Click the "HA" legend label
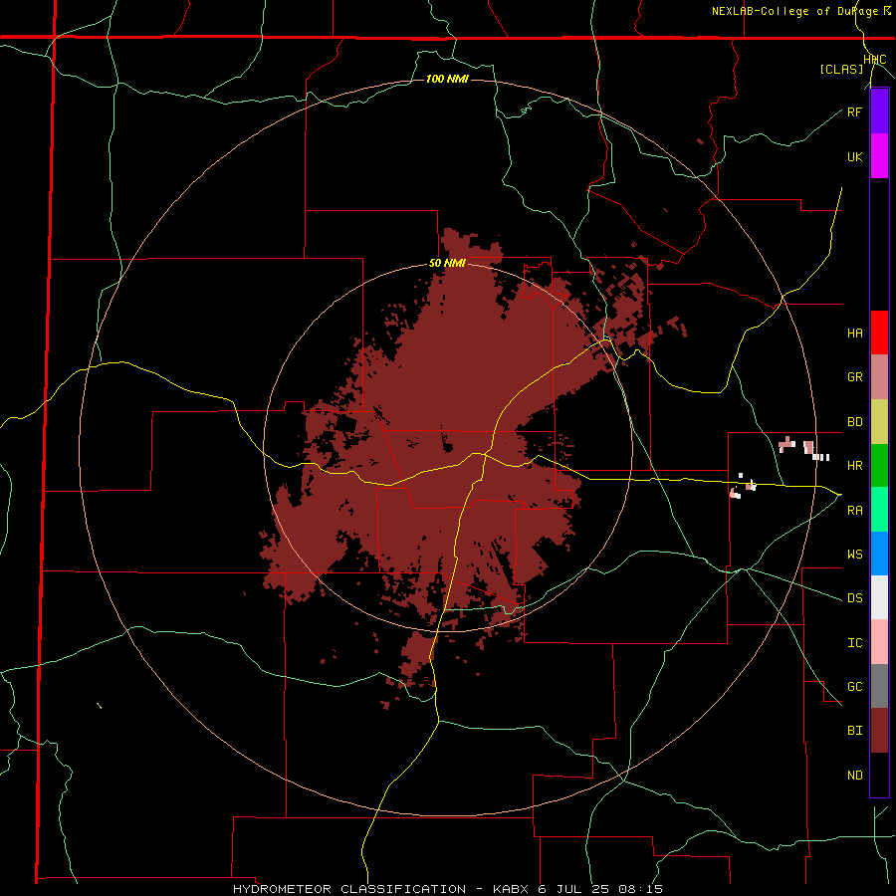The height and width of the screenshot is (896, 896). [854, 334]
